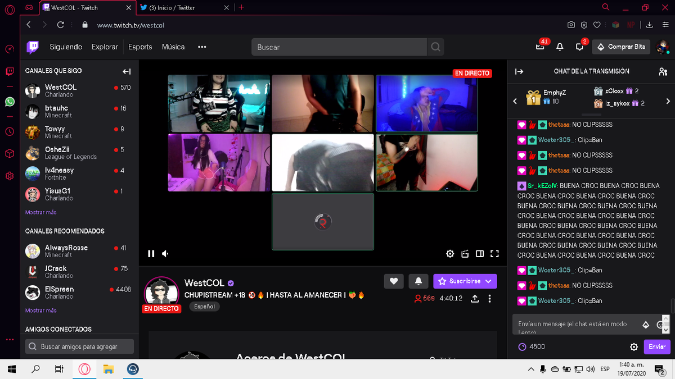
Task: Take a snapshot with camera icon
Action: [x=571, y=25]
